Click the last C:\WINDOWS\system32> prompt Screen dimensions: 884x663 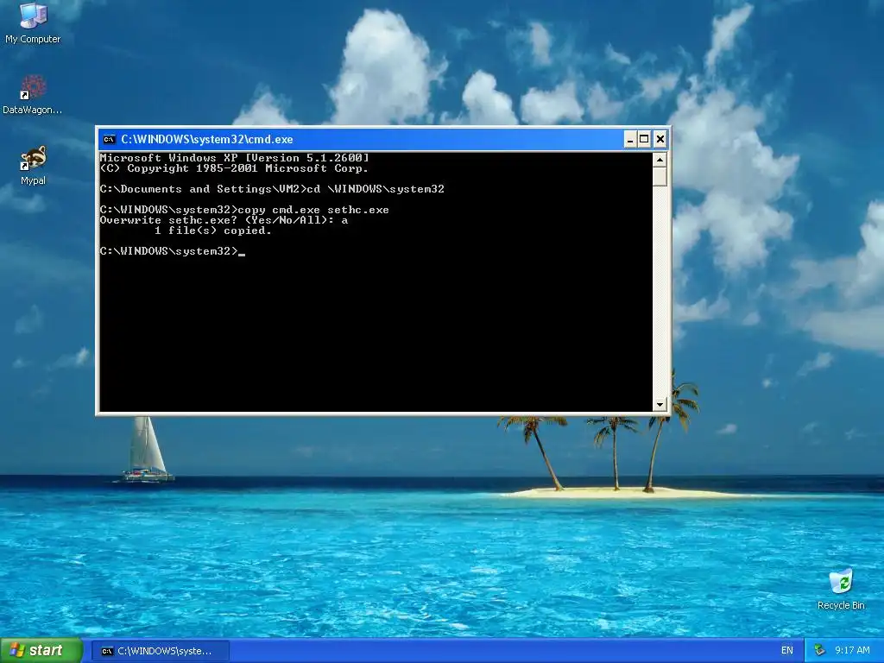[169, 251]
